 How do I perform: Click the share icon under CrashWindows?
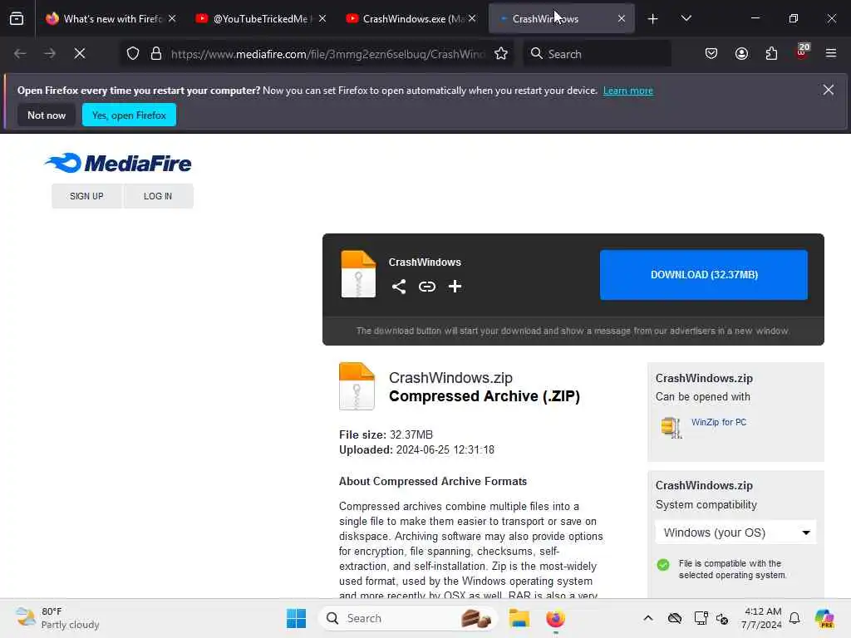click(x=399, y=287)
